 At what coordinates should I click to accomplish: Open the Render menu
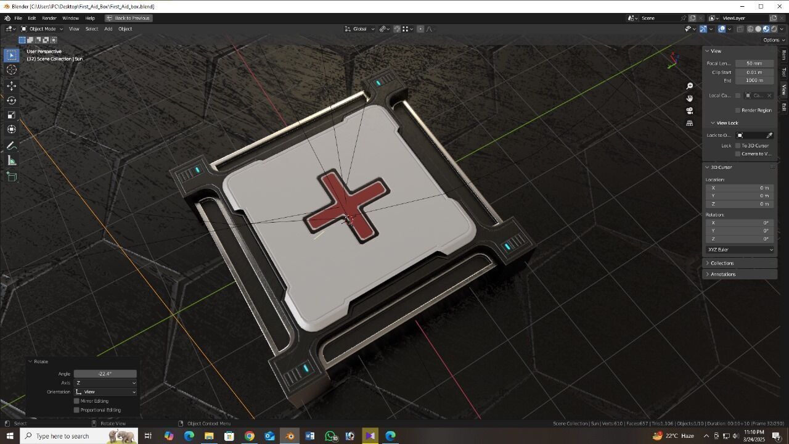point(49,18)
